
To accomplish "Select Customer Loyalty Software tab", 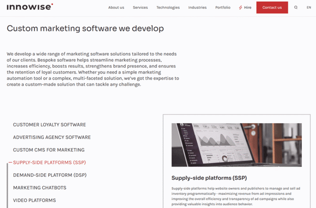I will [49, 125].
